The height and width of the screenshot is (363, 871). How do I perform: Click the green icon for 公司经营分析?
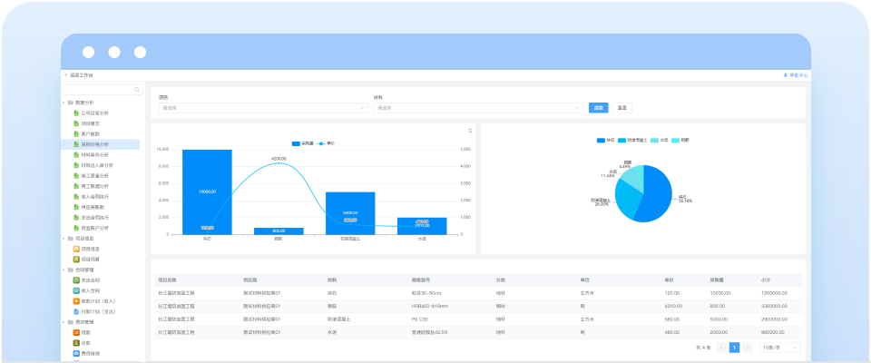[76, 113]
